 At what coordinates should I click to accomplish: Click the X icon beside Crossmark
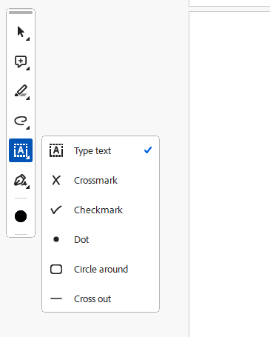tap(56, 180)
